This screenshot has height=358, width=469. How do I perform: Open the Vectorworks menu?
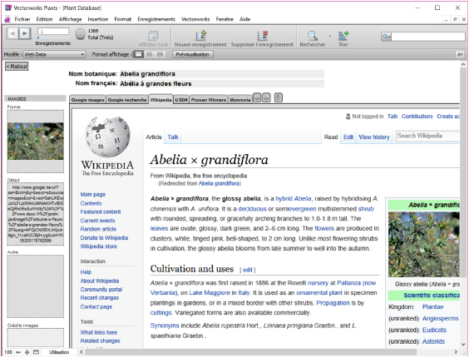pyautogui.click(x=195, y=19)
